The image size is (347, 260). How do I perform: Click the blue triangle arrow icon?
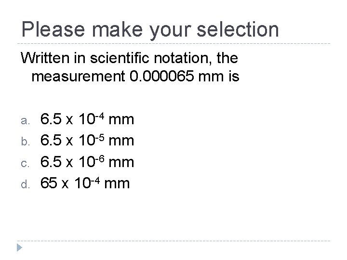19,247
